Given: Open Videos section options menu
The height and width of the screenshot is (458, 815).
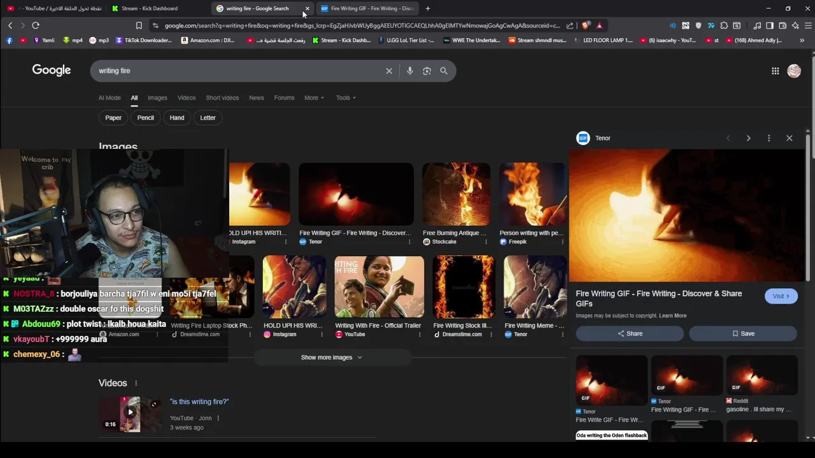Looking at the screenshot, I should coord(136,383).
